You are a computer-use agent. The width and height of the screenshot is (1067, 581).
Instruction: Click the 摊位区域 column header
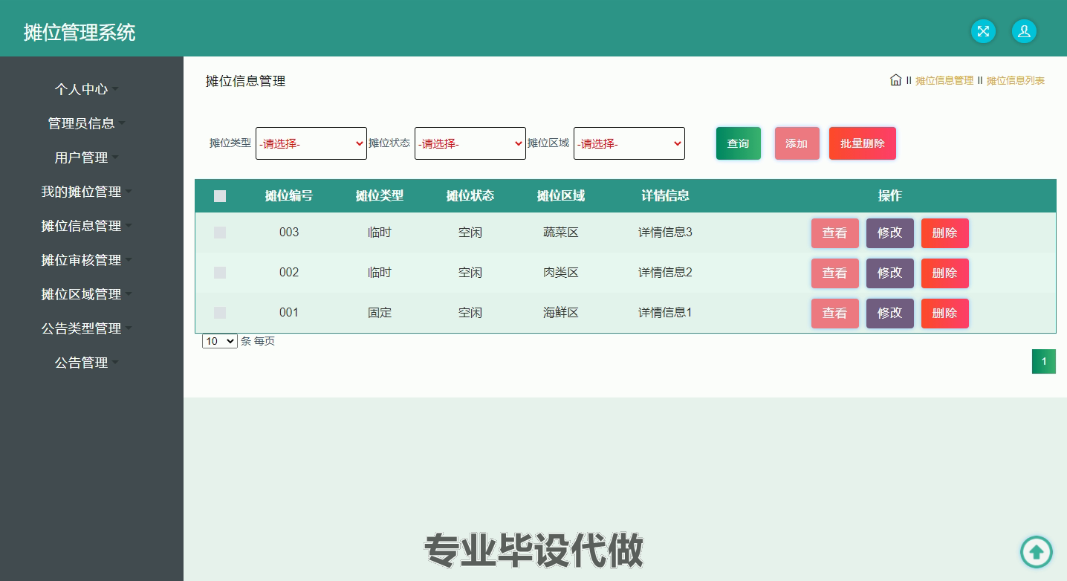point(561,196)
